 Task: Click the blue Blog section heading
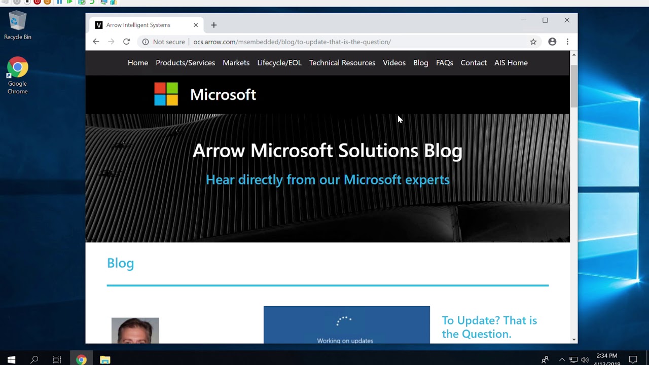click(120, 263)
